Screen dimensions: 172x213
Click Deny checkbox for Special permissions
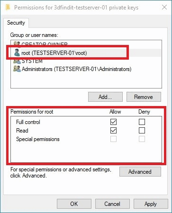tap(142, 139)
